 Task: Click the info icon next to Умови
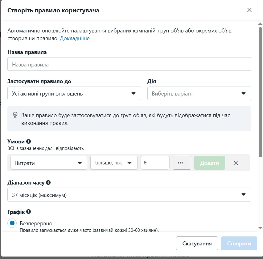point(28,142)
